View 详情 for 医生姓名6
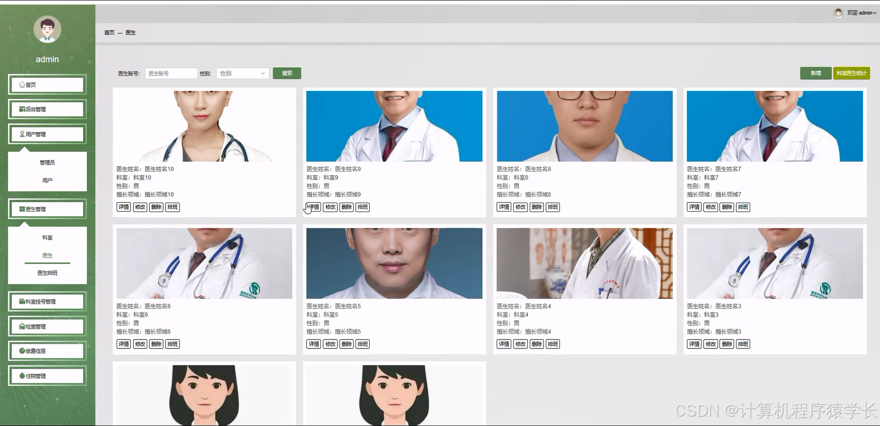Screen dimensions: 880x426 124,344
